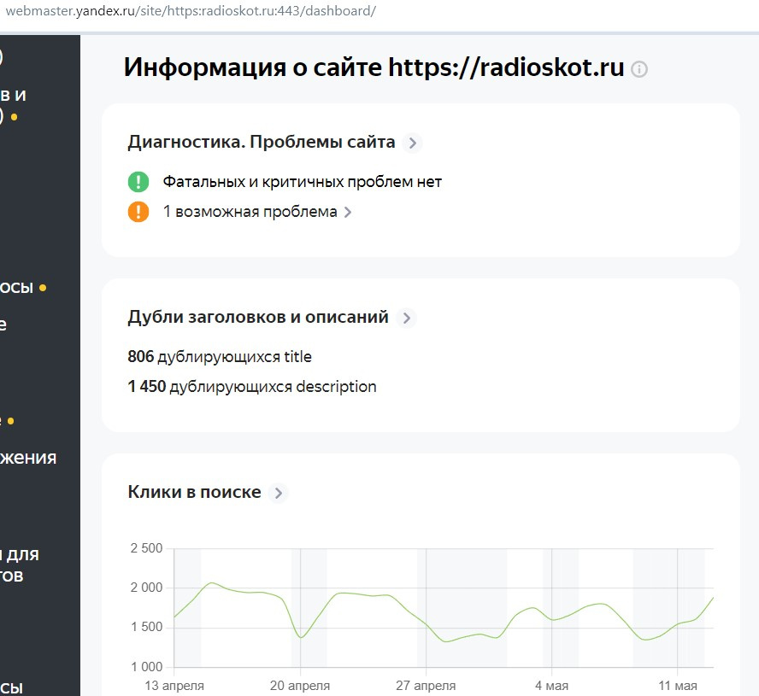The image size is (759, 696).
Task: Click the 2 500 chart axis value
Action: point(147,548)
